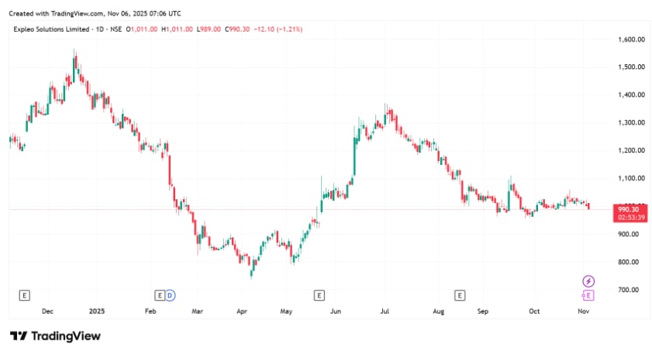Click the C990.30 close value in legend
The image size is (652, 344).
241,29
